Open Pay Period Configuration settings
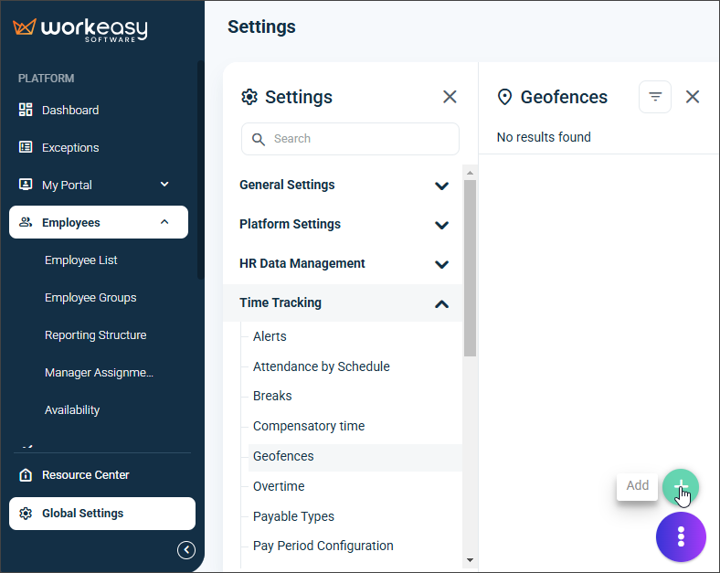The width and height of the screenshot is (720, 573). 323,546
